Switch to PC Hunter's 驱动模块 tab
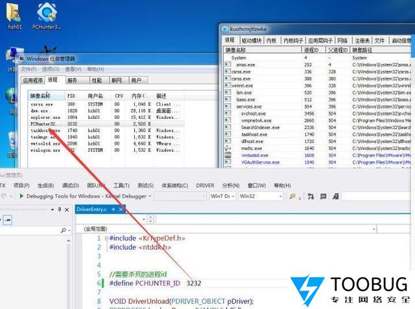Screen dimensions: 415x309 click(x=252, y=40)
